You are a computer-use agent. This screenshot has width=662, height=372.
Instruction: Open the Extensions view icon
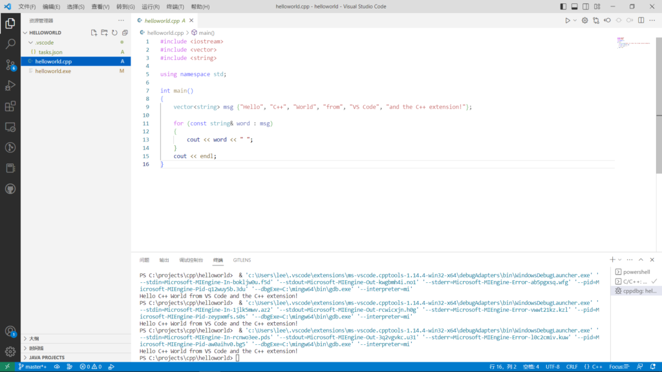[x=10, y=106]
